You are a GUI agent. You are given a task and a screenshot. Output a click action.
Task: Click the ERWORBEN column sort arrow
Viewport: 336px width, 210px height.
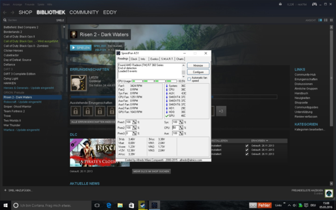[x=267, y=141]
